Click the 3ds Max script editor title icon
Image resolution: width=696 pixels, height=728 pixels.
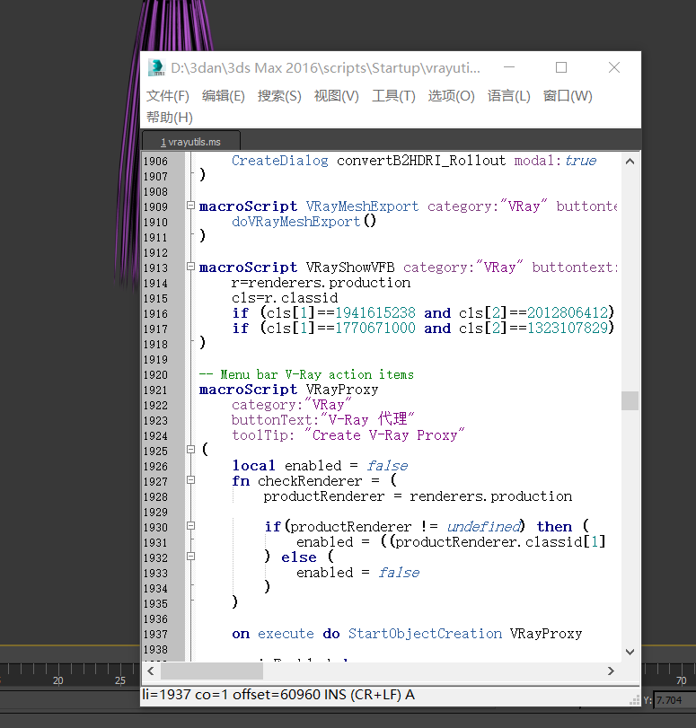[x=156, y=68]
